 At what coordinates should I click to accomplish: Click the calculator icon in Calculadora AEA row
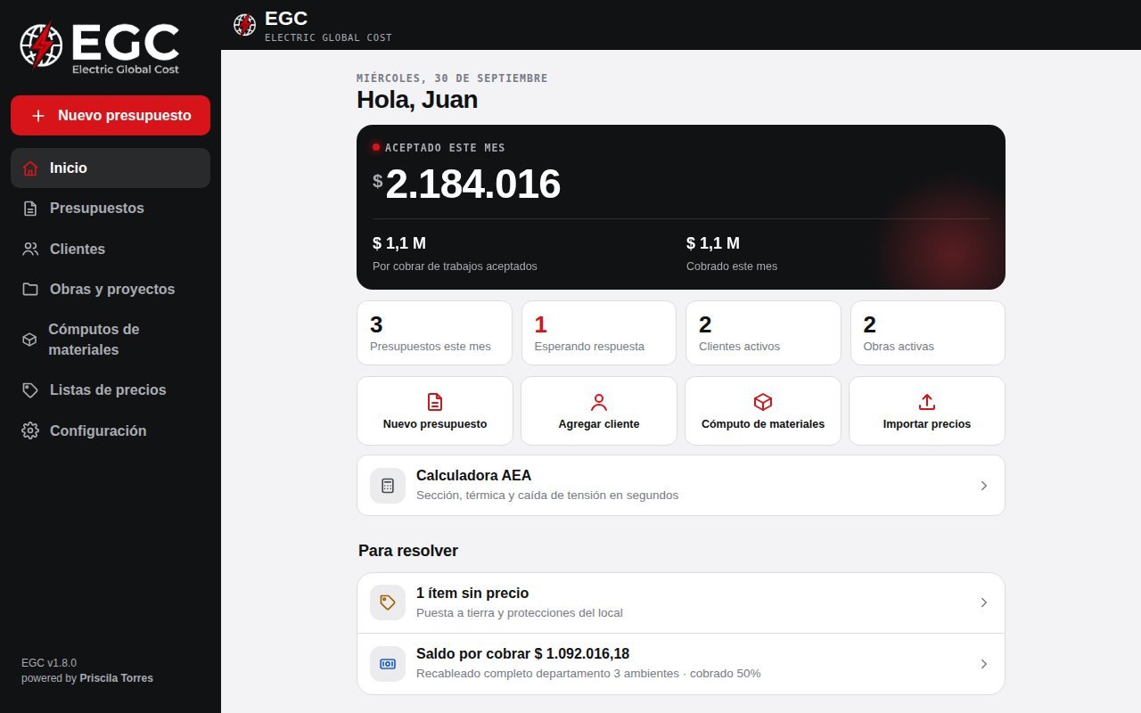(x=388, y=486)
